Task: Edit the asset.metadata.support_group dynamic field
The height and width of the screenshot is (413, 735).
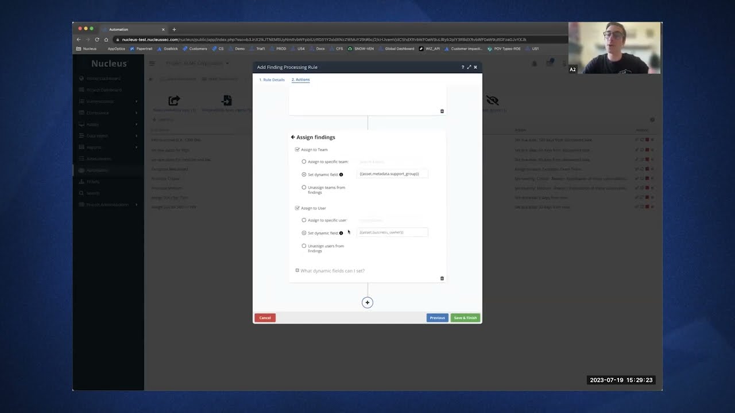Action: click(x=392, y=174)
